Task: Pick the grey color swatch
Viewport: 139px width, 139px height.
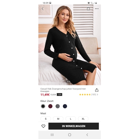Action: [58, 106]
